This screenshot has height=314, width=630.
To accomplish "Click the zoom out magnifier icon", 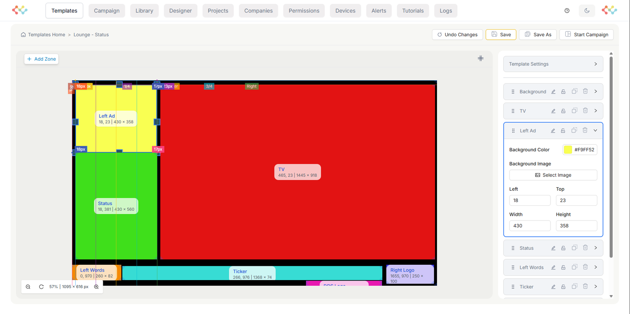I will 28,287.
